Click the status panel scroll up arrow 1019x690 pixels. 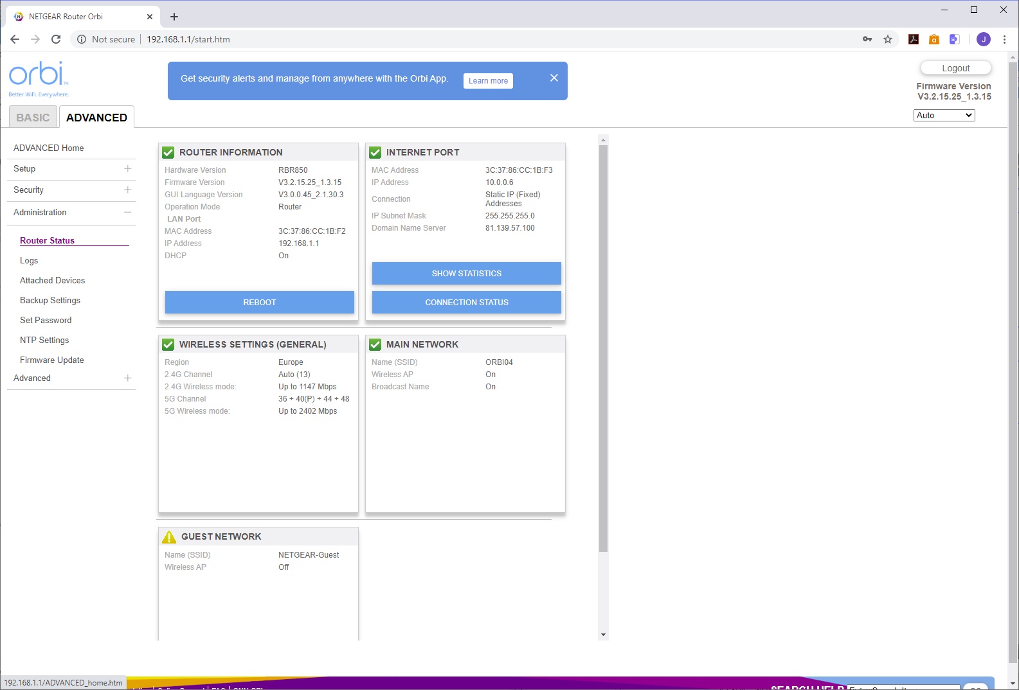click(x=603, y=139)
